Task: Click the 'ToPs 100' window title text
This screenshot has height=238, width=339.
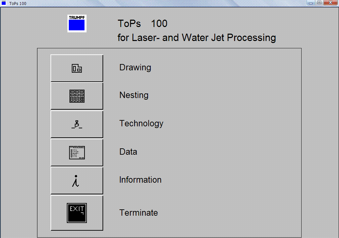Action: pos(18,3)
